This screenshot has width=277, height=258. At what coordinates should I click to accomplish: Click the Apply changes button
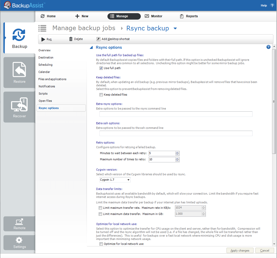pos(240,251)
